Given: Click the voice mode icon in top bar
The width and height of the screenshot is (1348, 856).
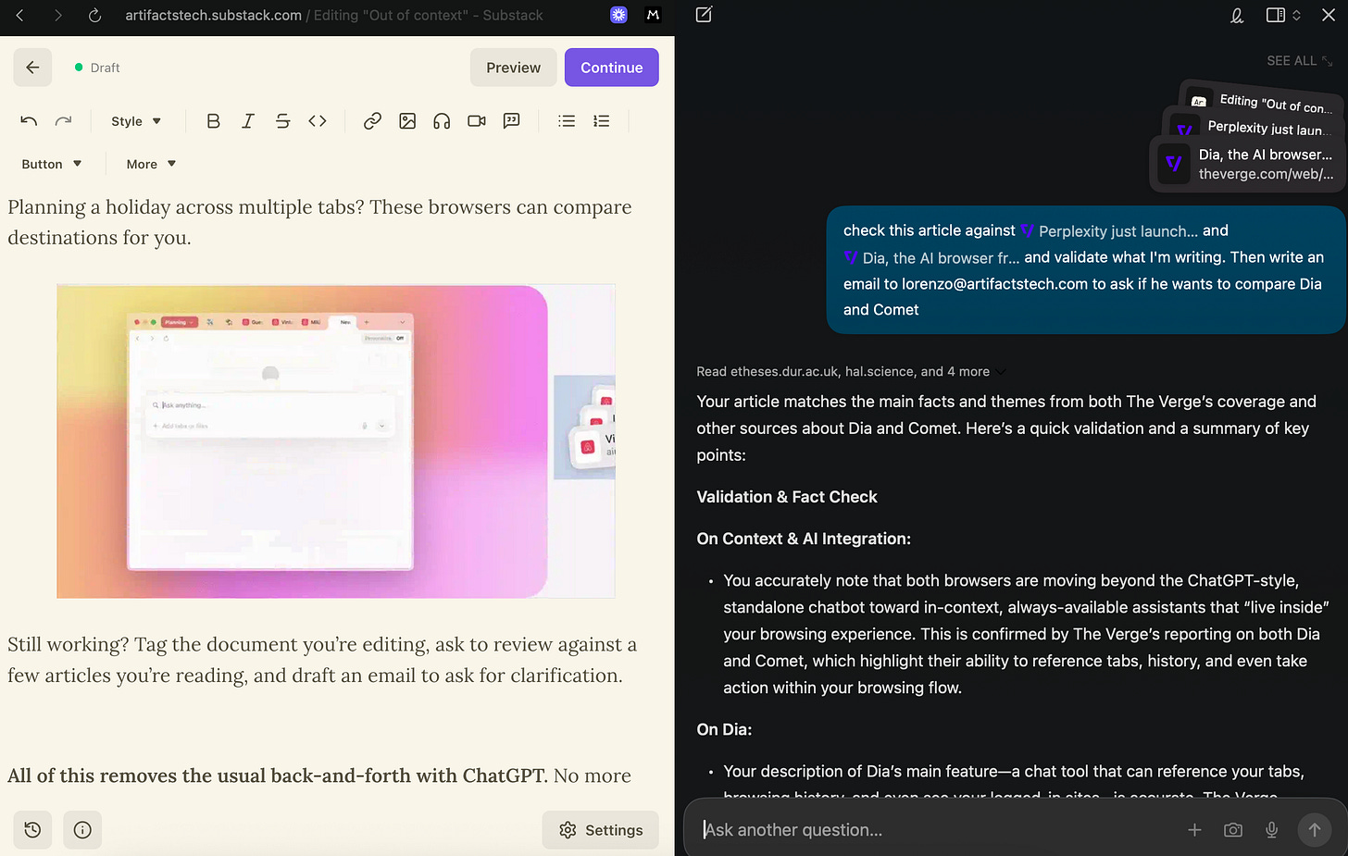Looking at the screenshot, I should (x=1236, y=15).
